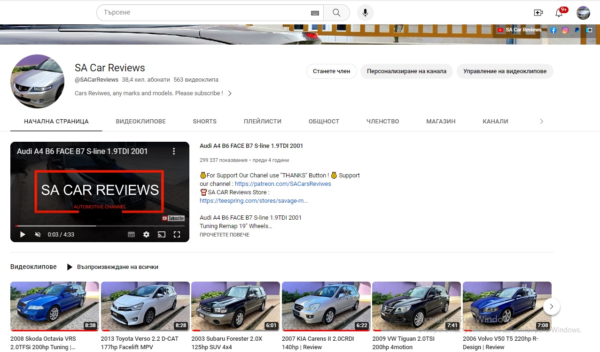The image size is (600, 352).
Task: Unmute the featured video player
Action: click(38, 235)
